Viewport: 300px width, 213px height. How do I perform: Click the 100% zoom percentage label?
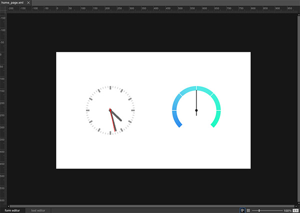click(x=287, y=210)
